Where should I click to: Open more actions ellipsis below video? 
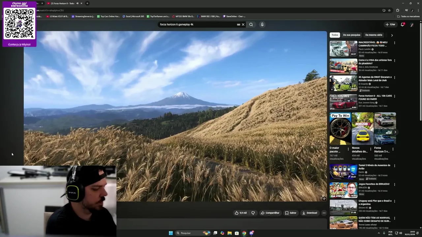click(324, 213)
